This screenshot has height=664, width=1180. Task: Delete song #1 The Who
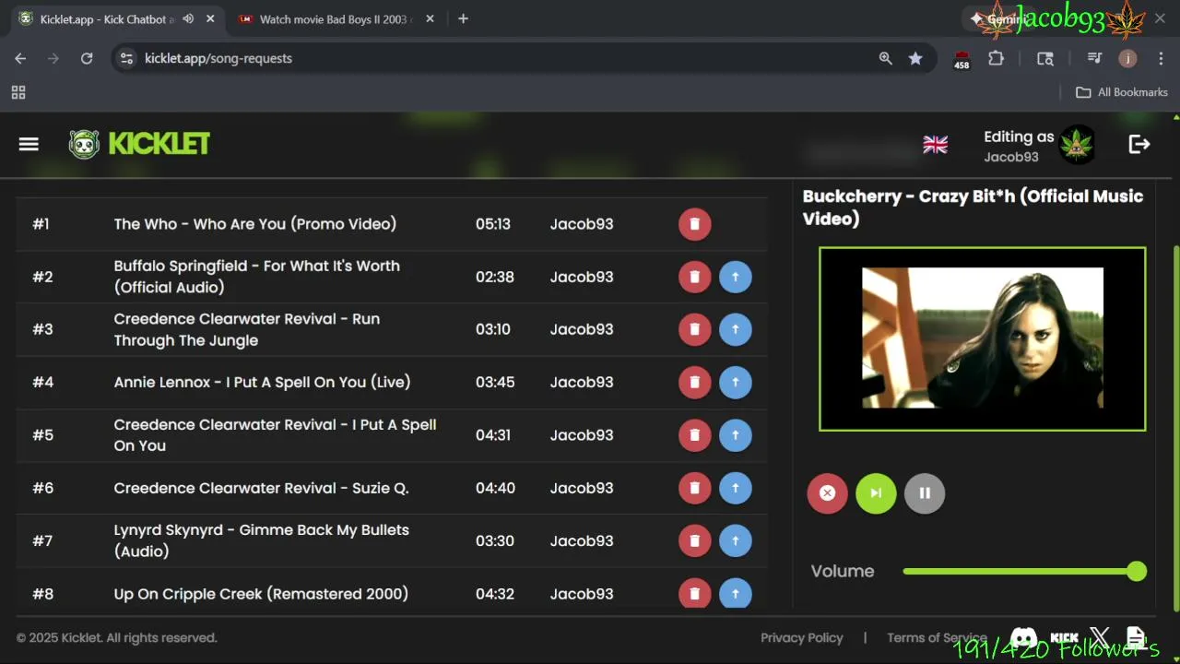695,224
